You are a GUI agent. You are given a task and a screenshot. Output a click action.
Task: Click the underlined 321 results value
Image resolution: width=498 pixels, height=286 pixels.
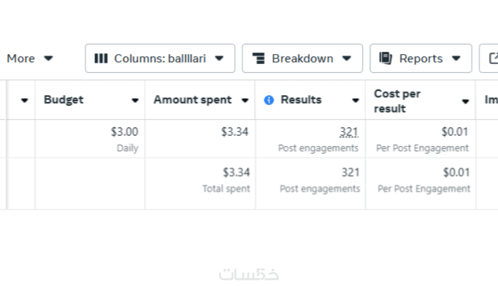coord(349,132)
